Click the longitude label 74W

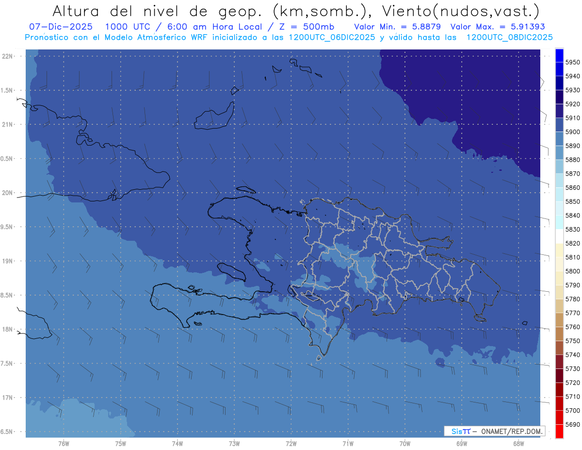[178, 444]
